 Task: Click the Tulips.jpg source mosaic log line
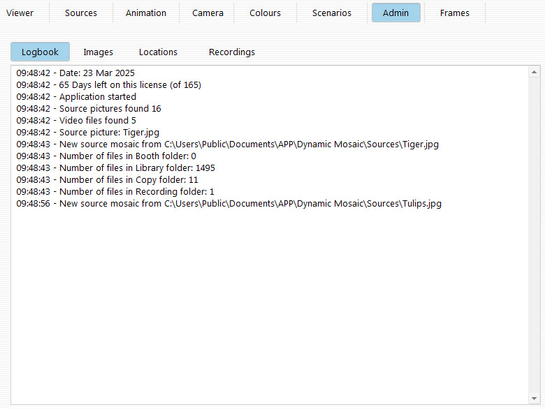pyautogui.click(x=229, y=204)
